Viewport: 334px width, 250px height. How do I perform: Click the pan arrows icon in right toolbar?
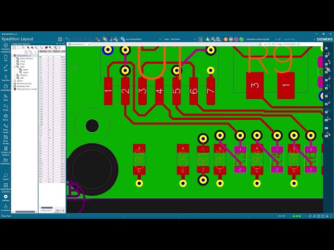[x=328, y=54]
